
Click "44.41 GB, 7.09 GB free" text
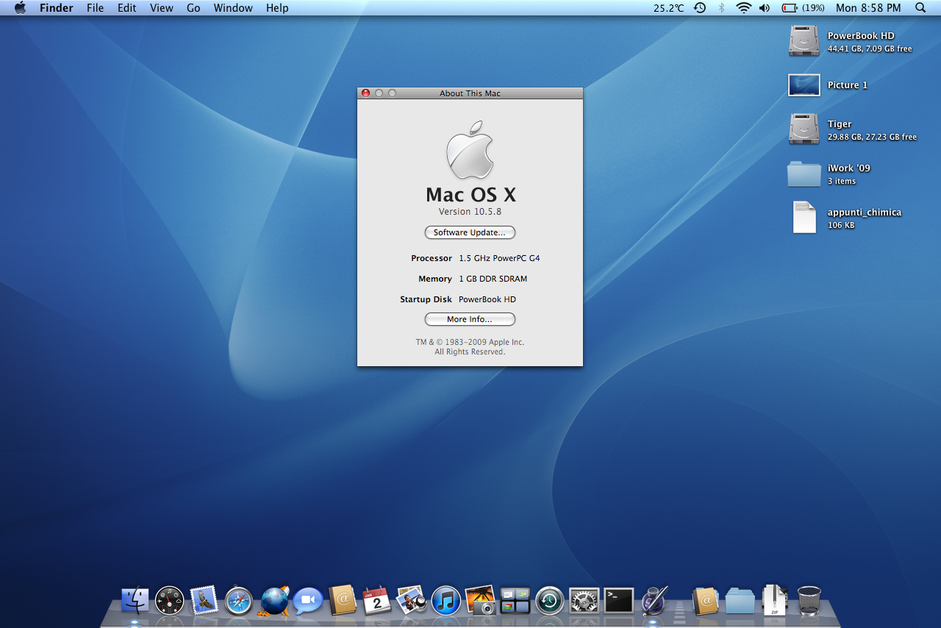870,49
